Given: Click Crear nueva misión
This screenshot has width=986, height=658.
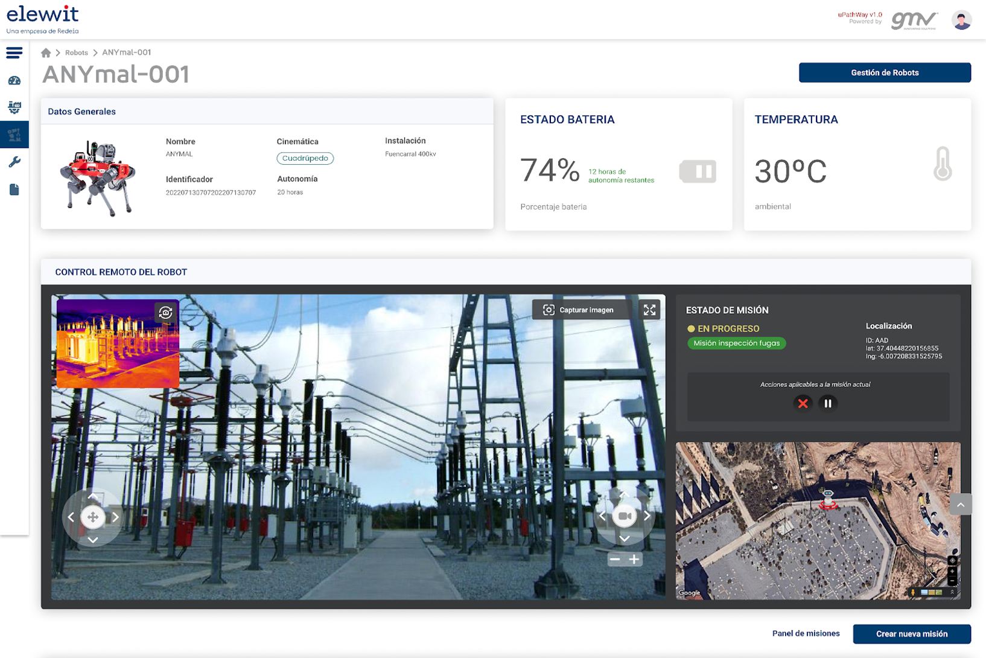Looking at the screenshot, I should point(912,634).
